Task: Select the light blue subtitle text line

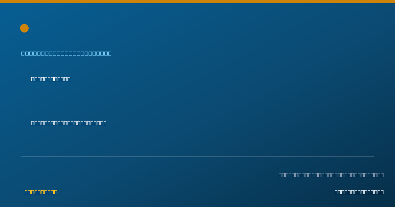Action: pos(66,53)
